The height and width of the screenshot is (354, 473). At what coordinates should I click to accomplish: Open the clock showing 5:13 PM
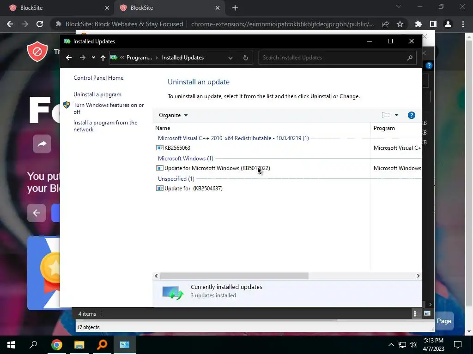coord(433,345)
